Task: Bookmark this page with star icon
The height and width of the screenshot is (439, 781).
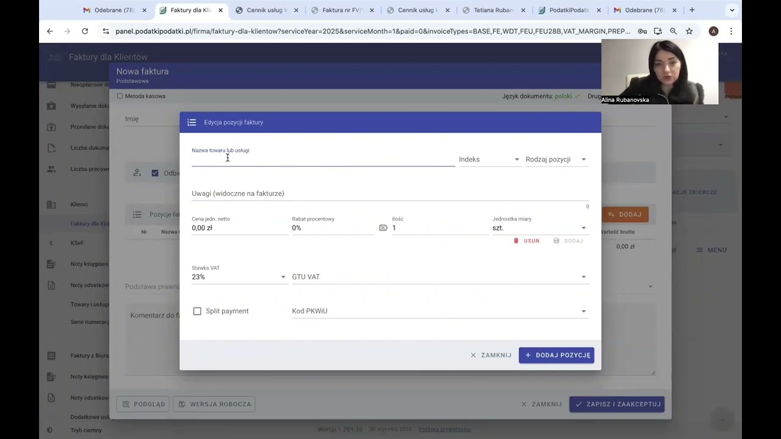Action: pos(689,31)
